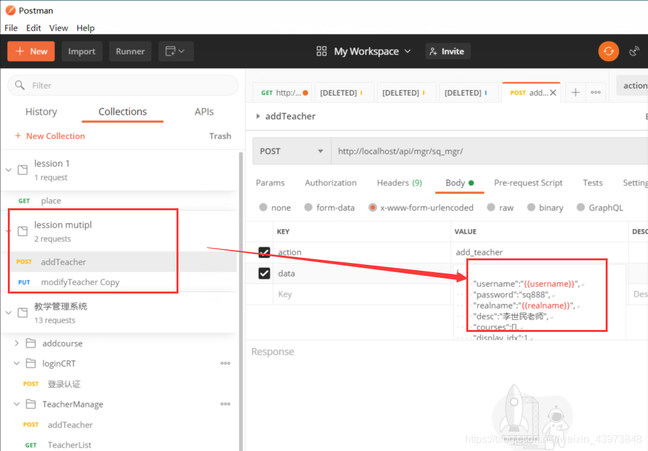Switch to the Collections tab

[x=122, y=111]
